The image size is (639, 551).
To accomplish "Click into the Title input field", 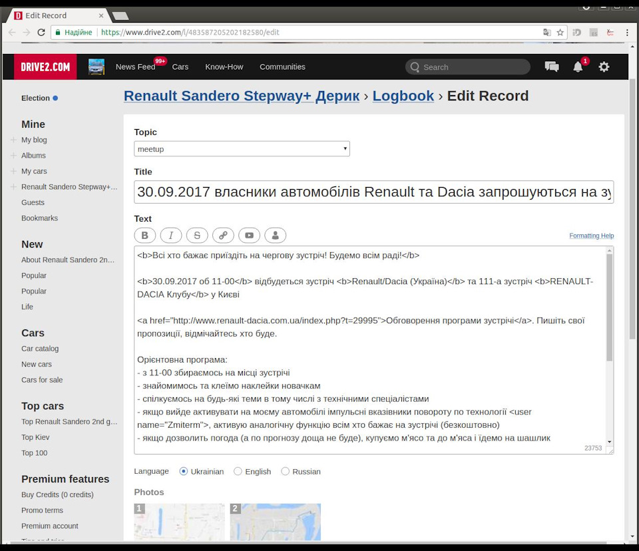I will point(373,192).
